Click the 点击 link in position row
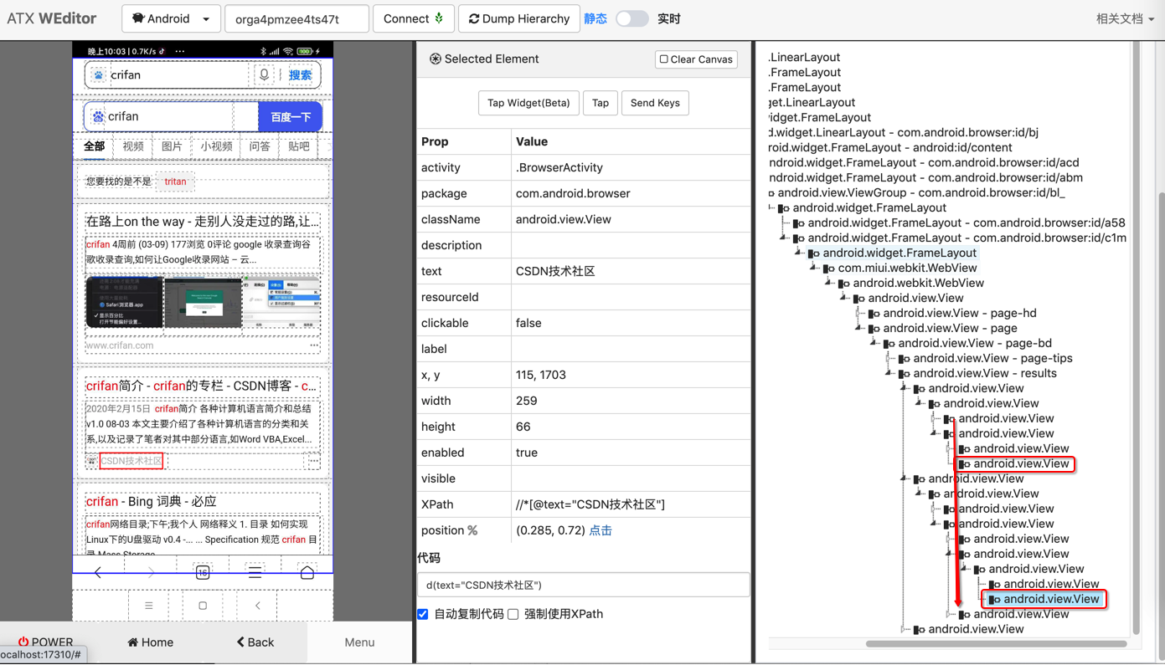The height and width of the screenshot is (665, 1165). (x=601, y=530)
